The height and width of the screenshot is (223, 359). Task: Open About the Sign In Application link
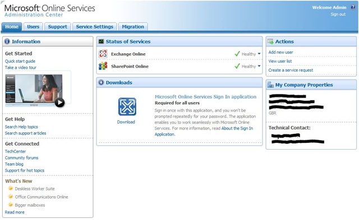pos(237,128)
